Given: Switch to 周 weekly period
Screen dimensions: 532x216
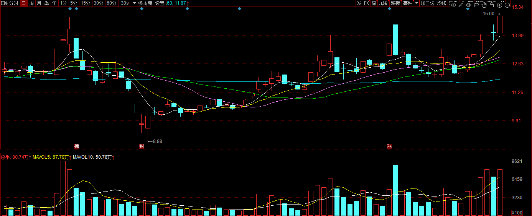Looking at the screenshot, I should pos(31,3).
